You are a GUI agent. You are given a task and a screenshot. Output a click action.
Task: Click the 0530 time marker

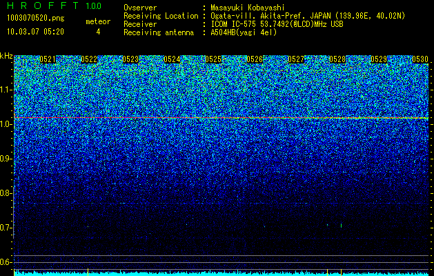pos(420,59)
